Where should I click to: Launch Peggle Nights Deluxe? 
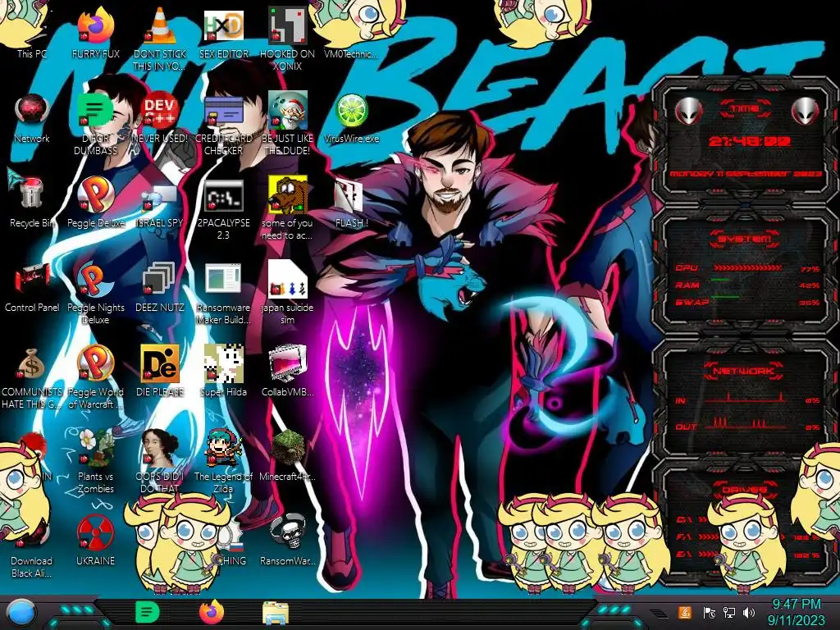(x=95, y=292)
